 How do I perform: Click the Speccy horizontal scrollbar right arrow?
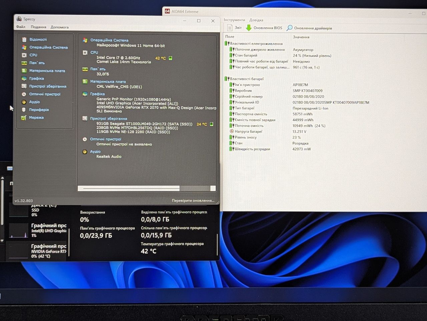(x=213, y=188)
